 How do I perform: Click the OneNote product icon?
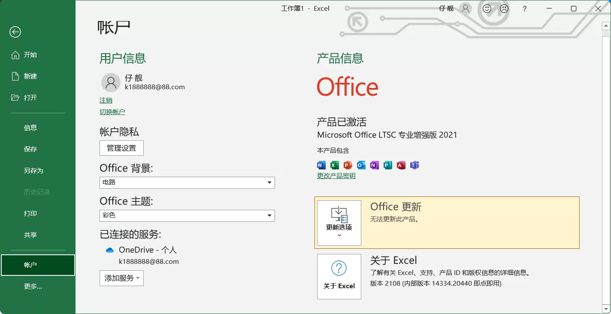pos(374,165)
